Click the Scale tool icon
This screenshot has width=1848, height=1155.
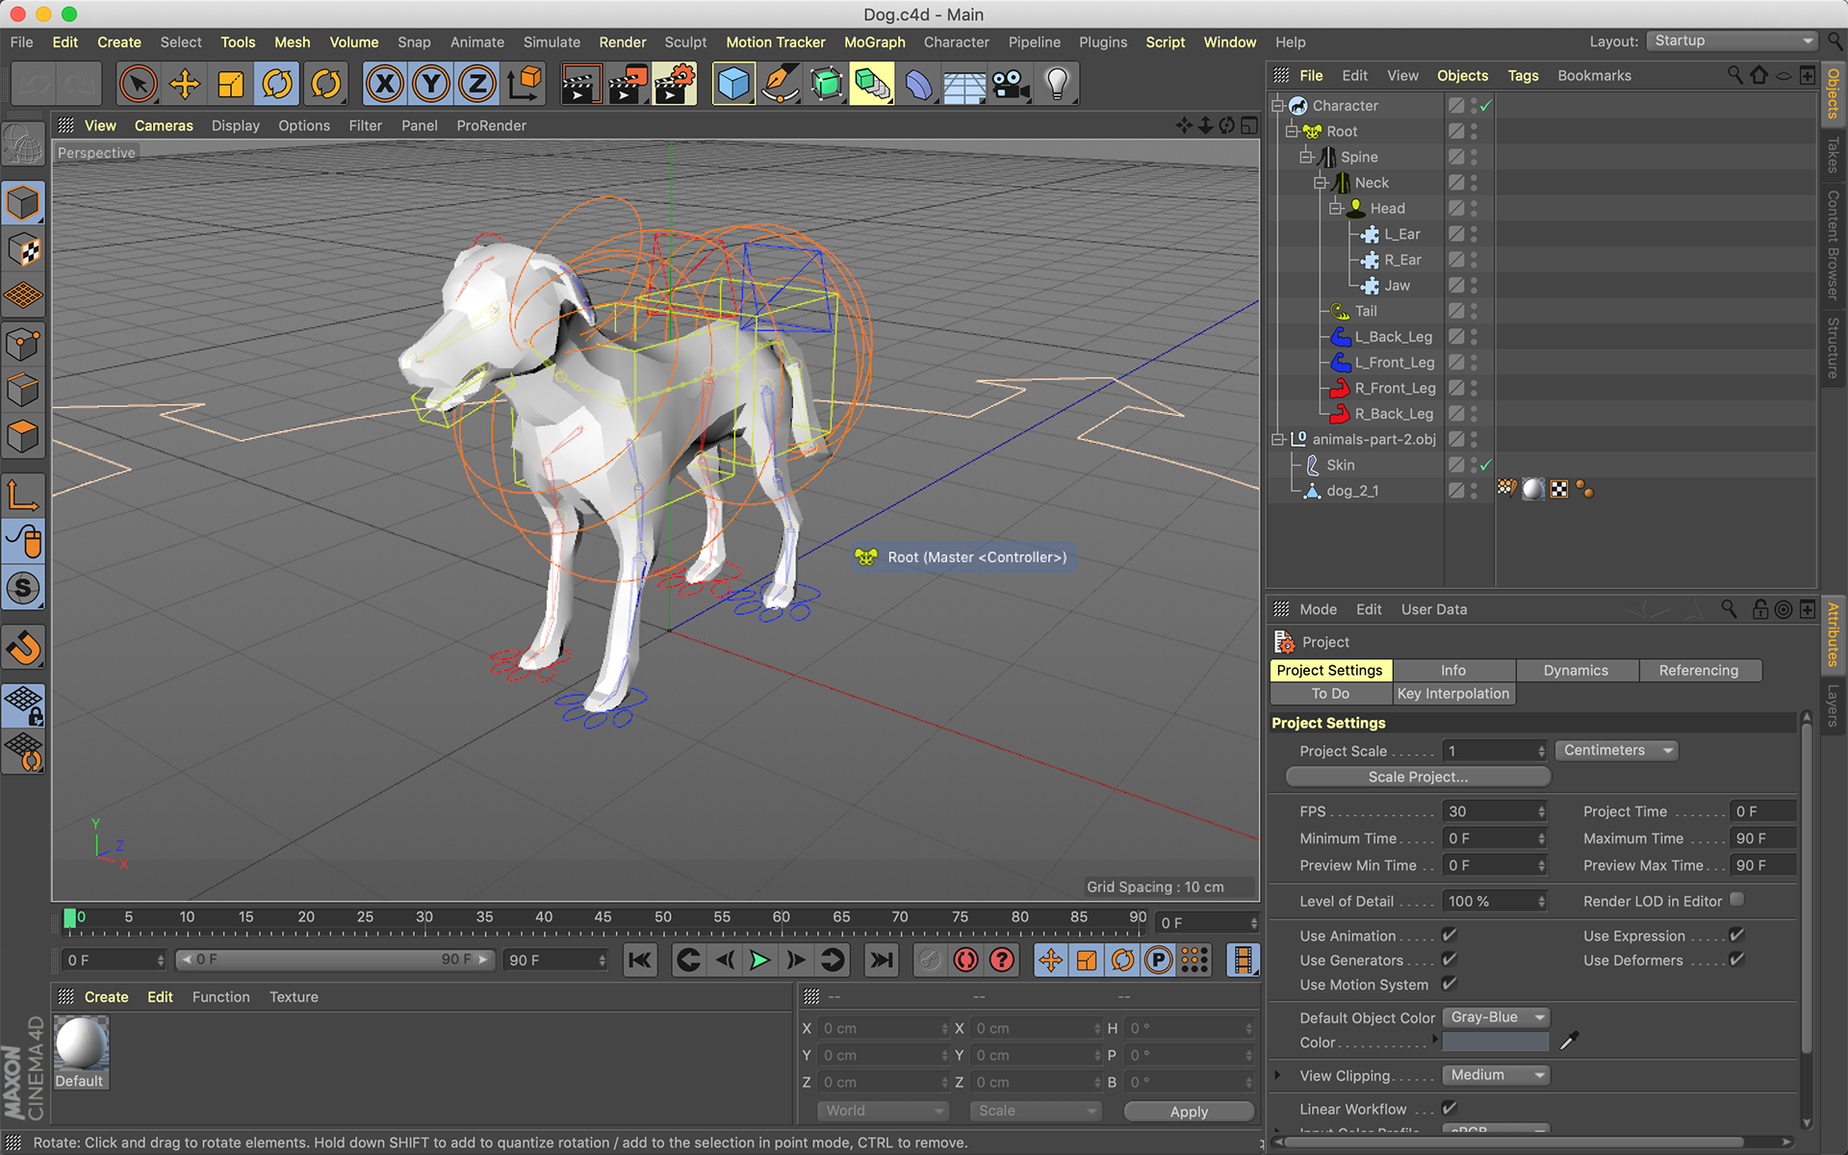pos(231,84)
